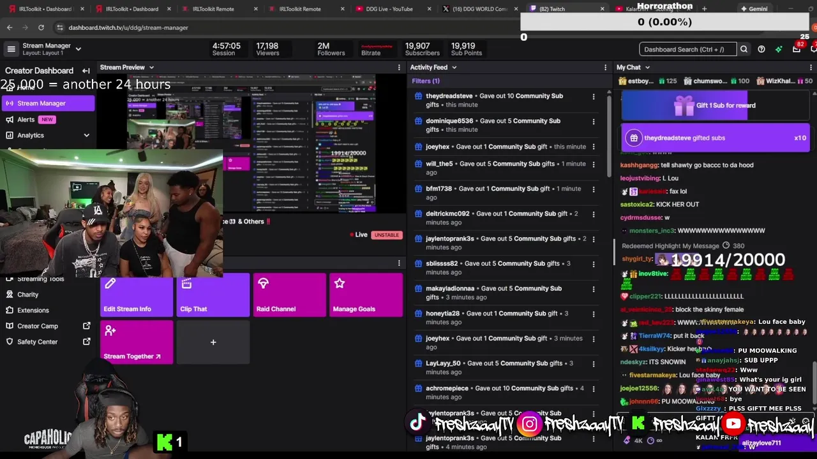Open options for achromepiece activity row
817x459 pixels.
594,389
